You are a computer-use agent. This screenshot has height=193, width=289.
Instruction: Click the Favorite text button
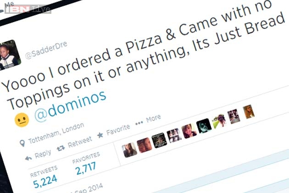tap(118, 130)
